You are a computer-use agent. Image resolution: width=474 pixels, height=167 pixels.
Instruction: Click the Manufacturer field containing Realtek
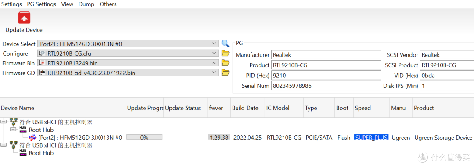326,55
